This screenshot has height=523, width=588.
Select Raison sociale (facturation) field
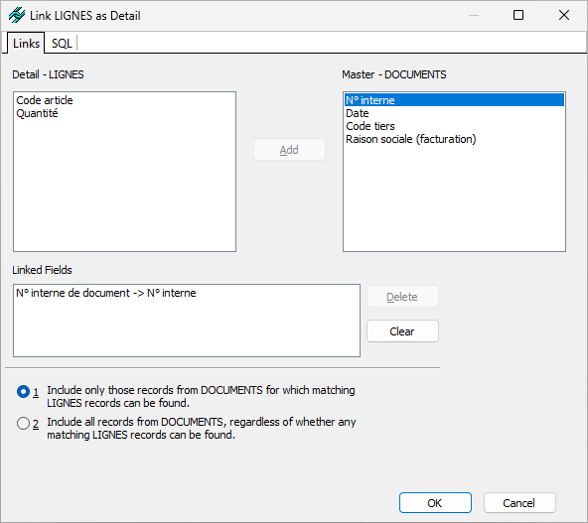[x=410, y=139]
